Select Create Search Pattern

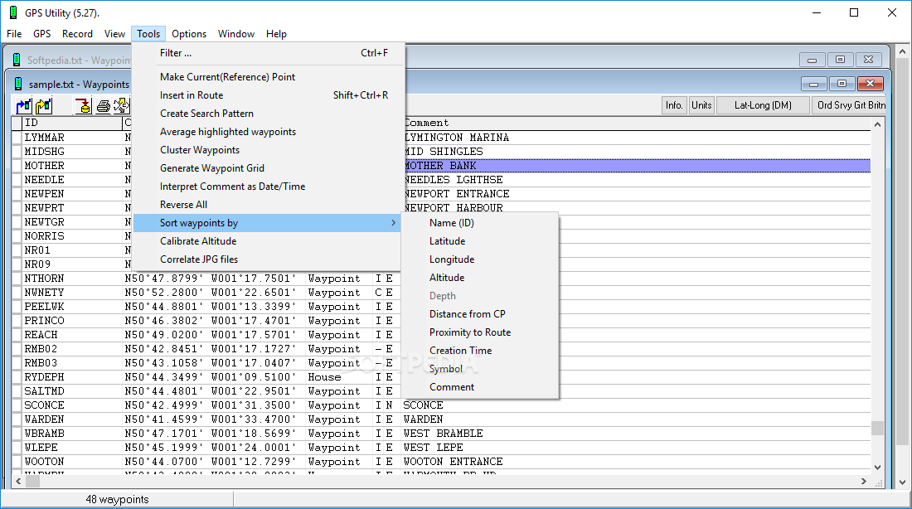268,114
